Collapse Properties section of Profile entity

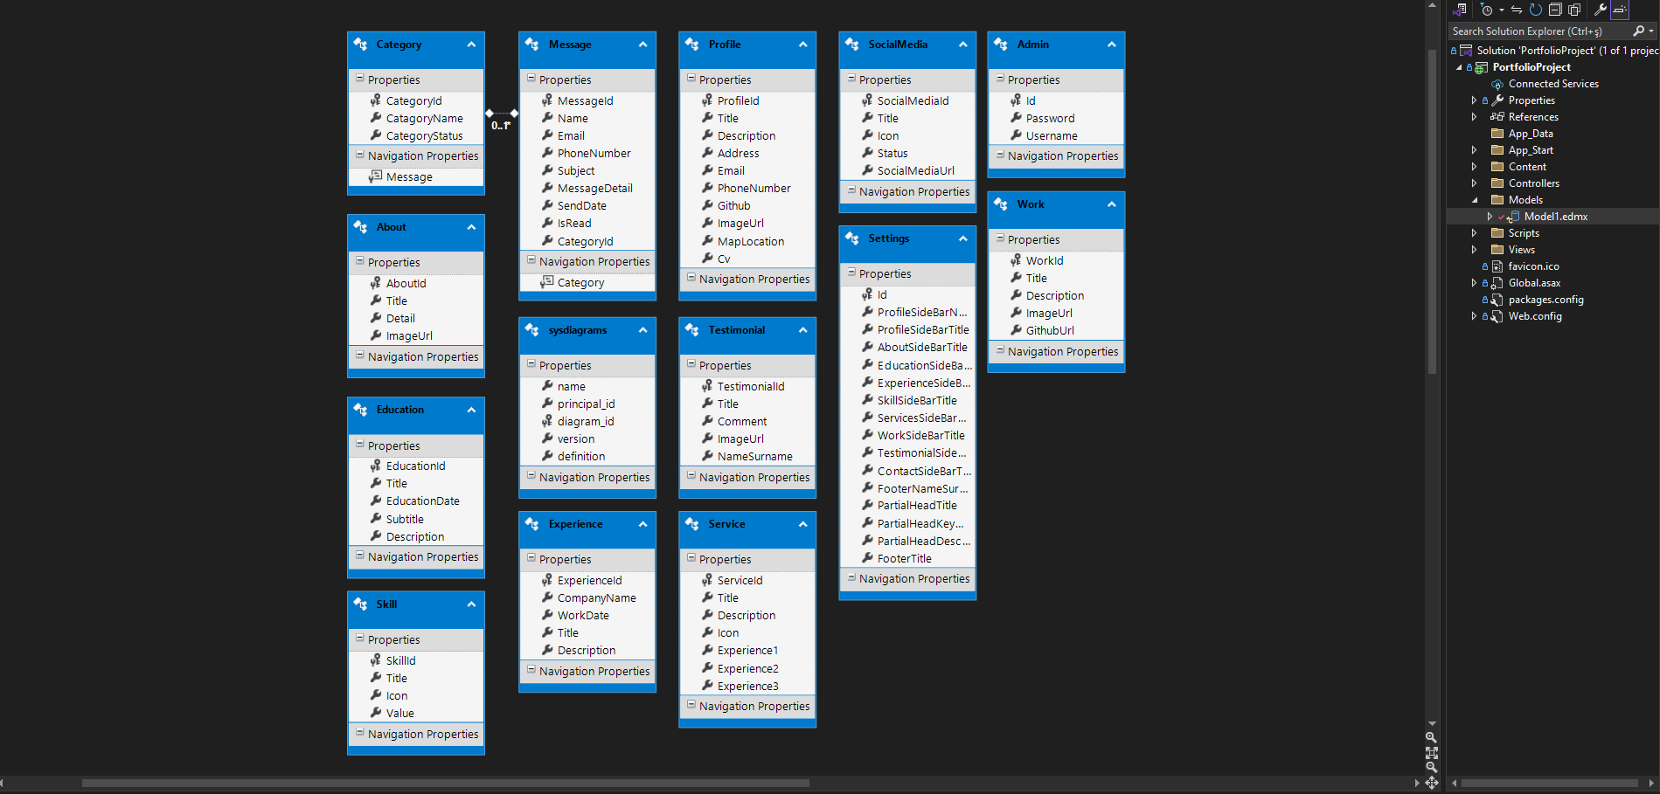click(691, 79)
